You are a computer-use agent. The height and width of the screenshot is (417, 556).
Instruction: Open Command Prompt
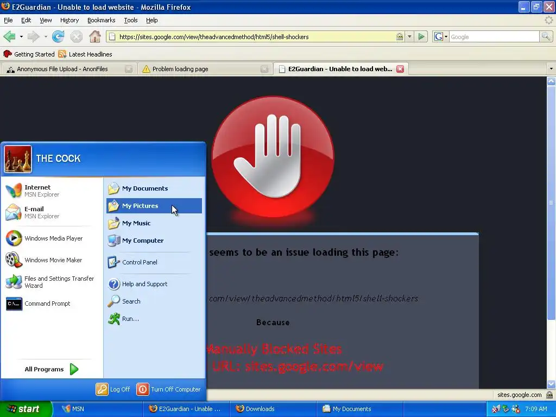coord(52,304)
